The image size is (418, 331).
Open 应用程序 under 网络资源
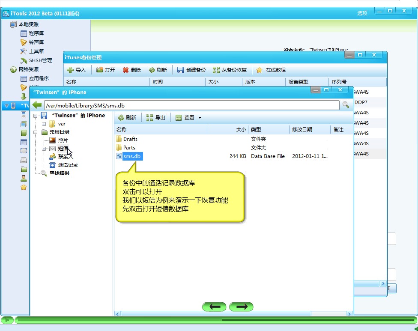35,78
